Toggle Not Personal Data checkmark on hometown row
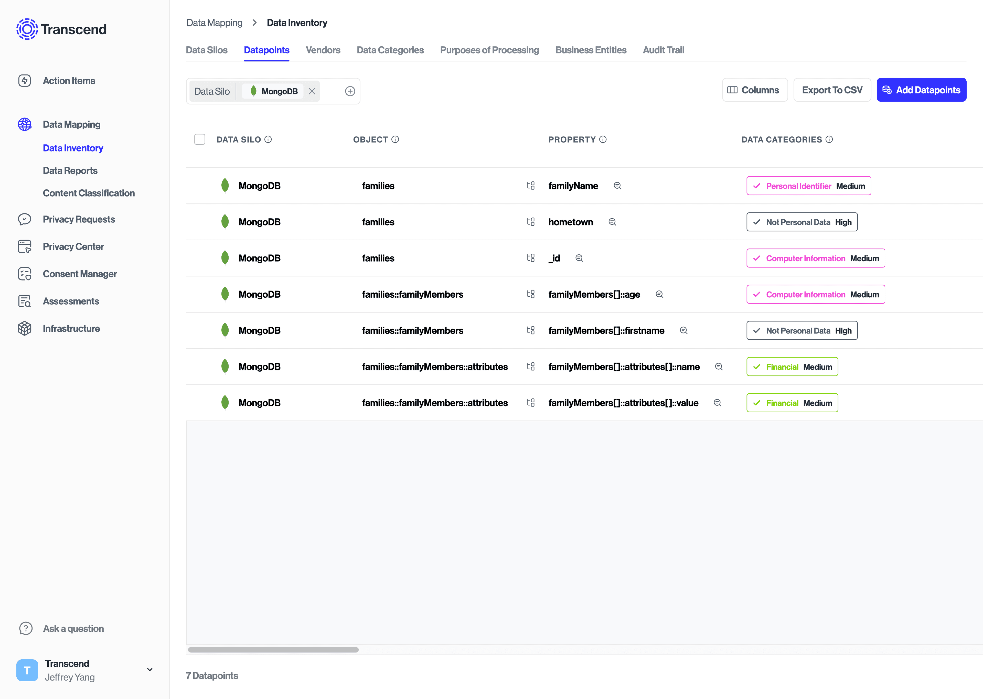Screen dimensions: 983x699 (757, 222)
